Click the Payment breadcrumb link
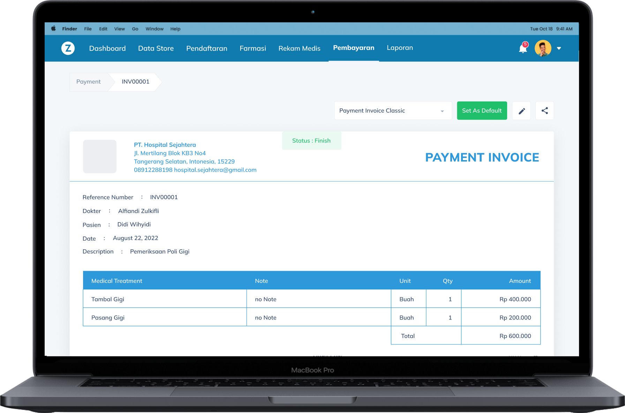625x413 pixels. [88, 82]
